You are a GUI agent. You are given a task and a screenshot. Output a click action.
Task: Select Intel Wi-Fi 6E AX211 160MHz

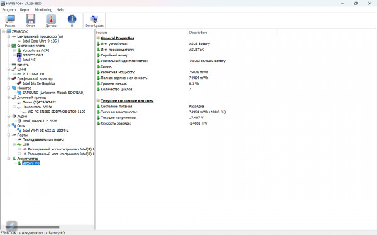coord(45,130)
